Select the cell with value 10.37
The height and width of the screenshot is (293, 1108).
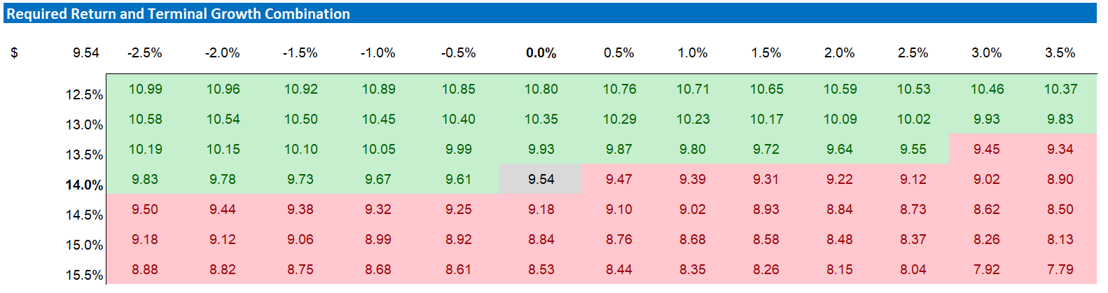[1060, 90]
